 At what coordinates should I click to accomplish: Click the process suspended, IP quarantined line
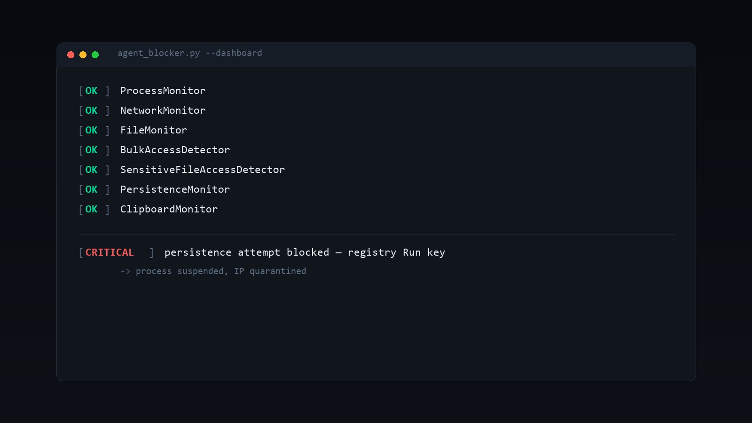[x=213, y=271]
